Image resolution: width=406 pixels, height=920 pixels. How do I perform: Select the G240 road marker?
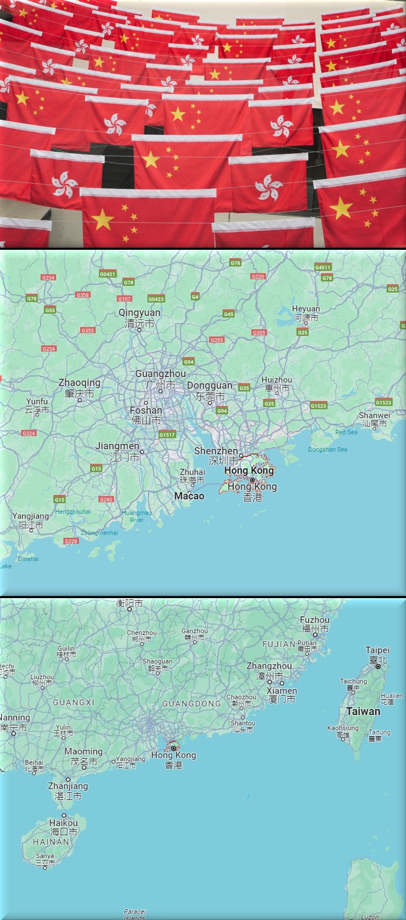coord(106,499)
